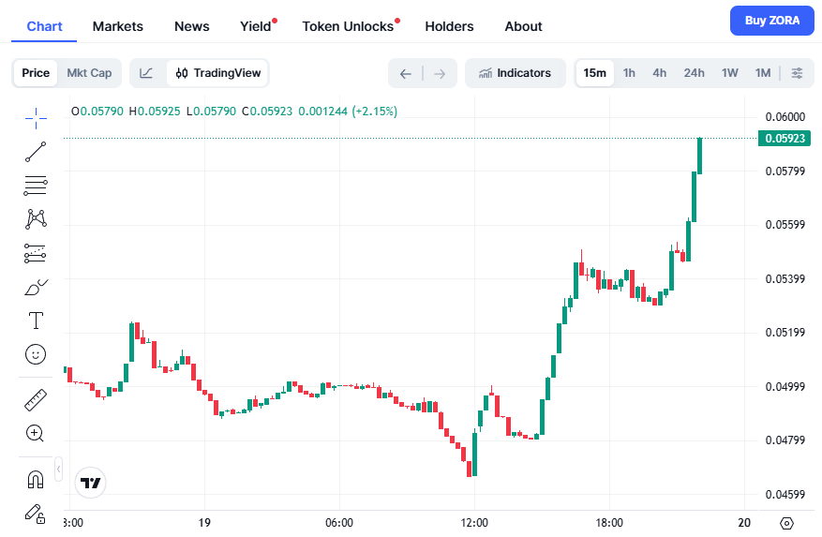
Task: Open the emoji icons tool
Action: point(36,354)
